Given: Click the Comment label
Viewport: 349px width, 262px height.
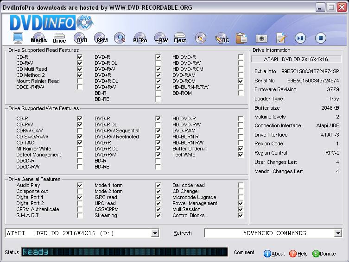Looking at the screenshot, I should (x=244, y=252).
